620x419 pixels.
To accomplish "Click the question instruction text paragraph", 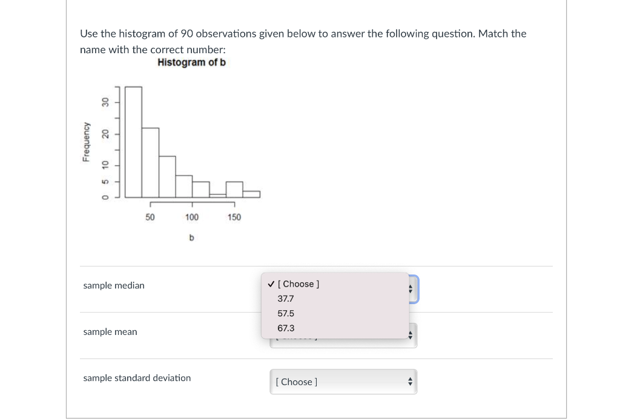I will coord(303,42).
